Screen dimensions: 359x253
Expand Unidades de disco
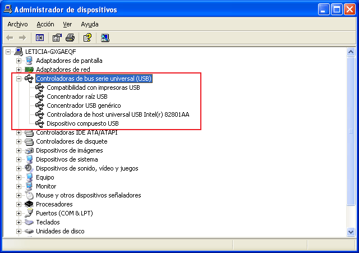(x=19, y=231)
